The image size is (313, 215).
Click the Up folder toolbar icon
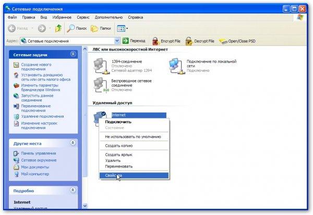tap(58, 28)
